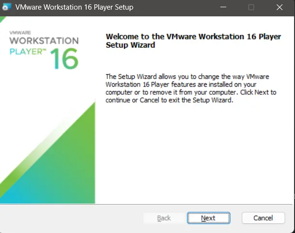This screenshot has width=295, height=233.
Task: Click empty title bar space left of minimize
Action: 178,8
